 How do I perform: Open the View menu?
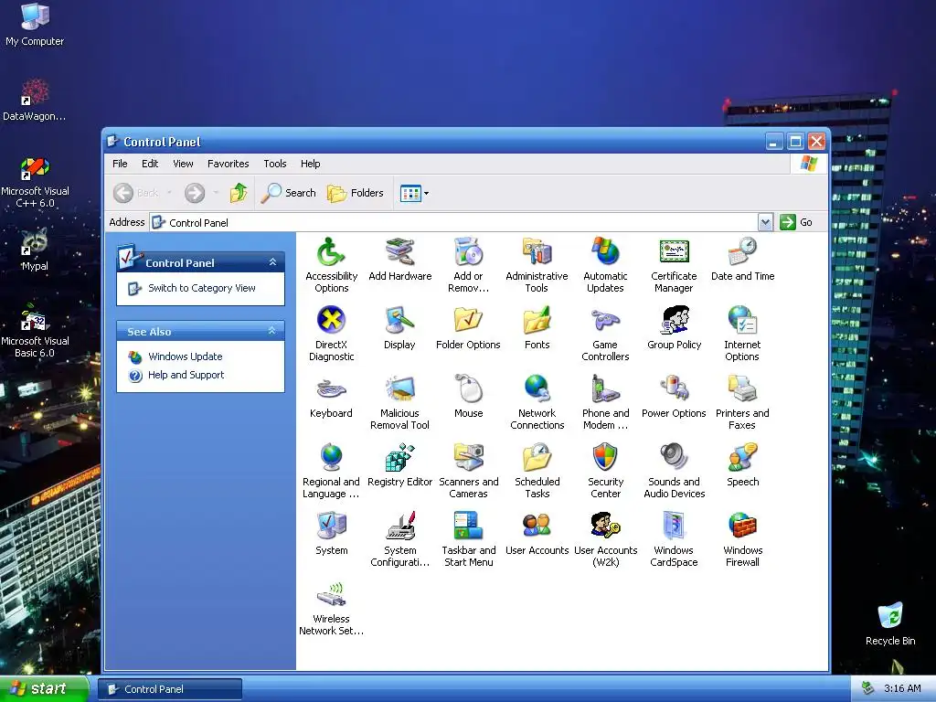click(183, 164)
